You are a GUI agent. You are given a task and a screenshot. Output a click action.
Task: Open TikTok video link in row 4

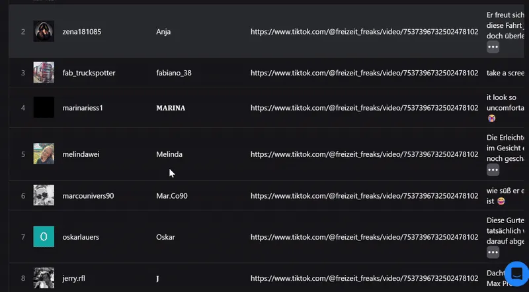coord(364,107)
